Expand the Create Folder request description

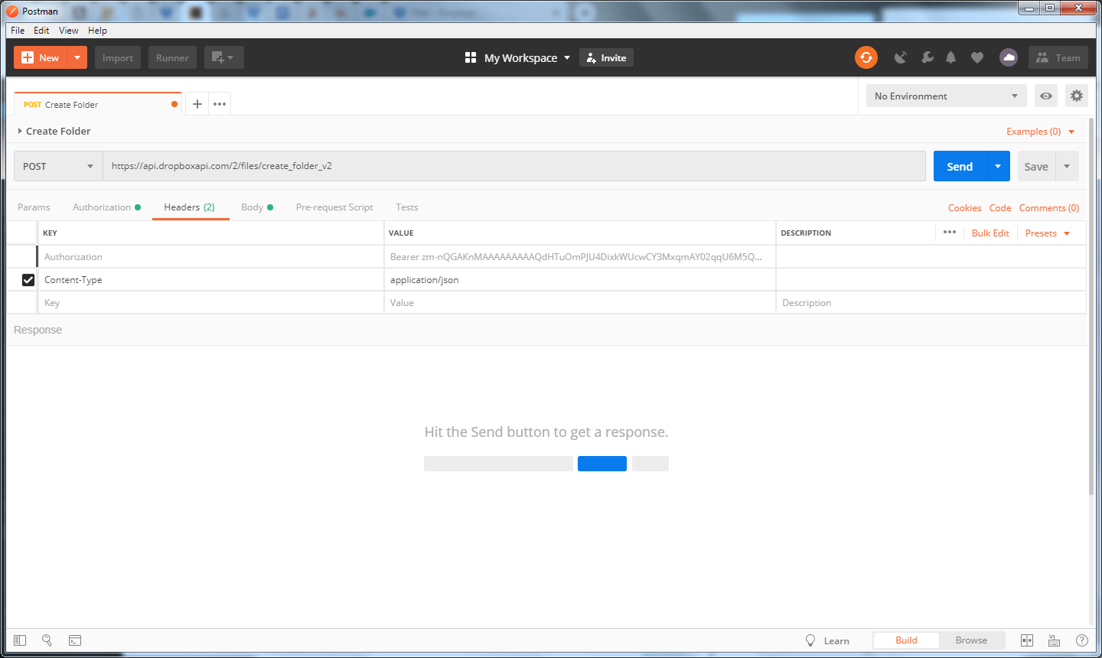(x=20, y=131)
